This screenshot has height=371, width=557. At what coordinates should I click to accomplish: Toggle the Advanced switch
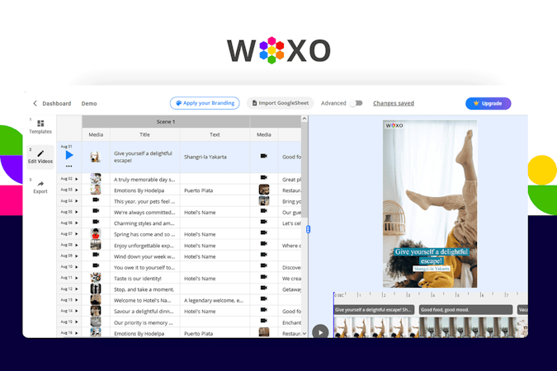[356, 103]
